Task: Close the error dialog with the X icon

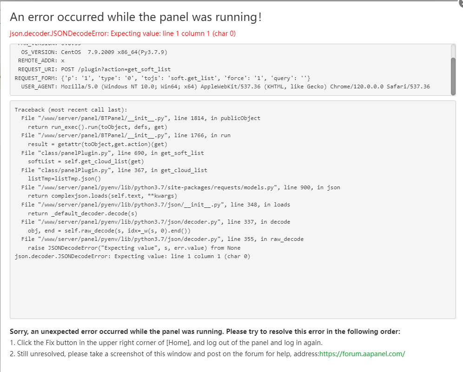Action: 460,3
